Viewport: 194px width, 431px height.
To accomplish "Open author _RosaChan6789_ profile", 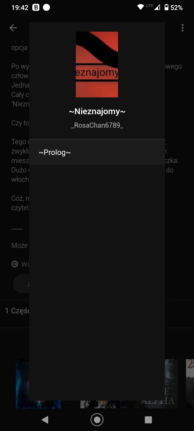I will click(97, 125).
